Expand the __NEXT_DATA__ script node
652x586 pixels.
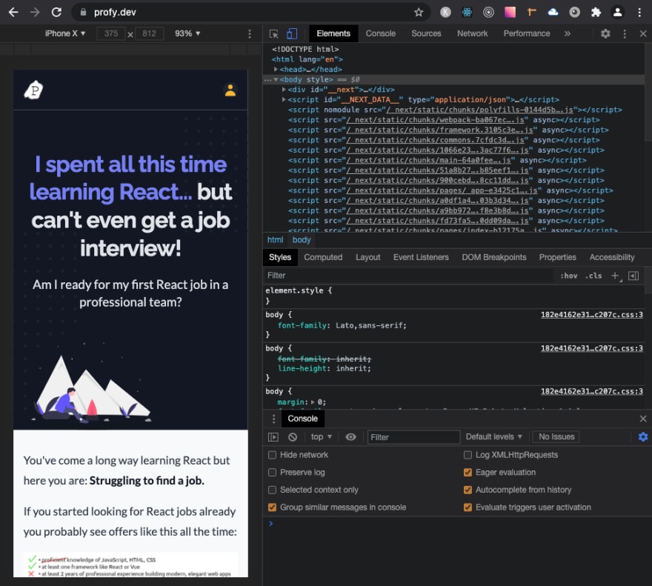click(284, 99)
